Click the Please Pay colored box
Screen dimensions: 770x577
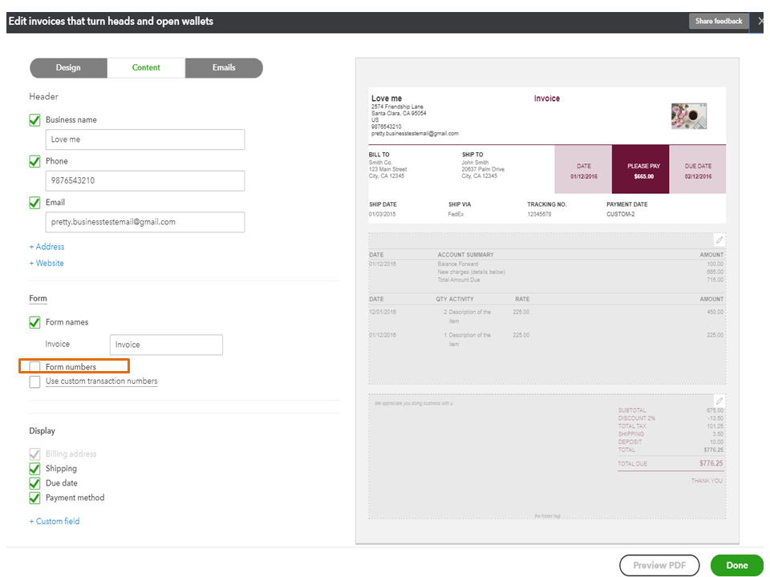tap(640, 170)
